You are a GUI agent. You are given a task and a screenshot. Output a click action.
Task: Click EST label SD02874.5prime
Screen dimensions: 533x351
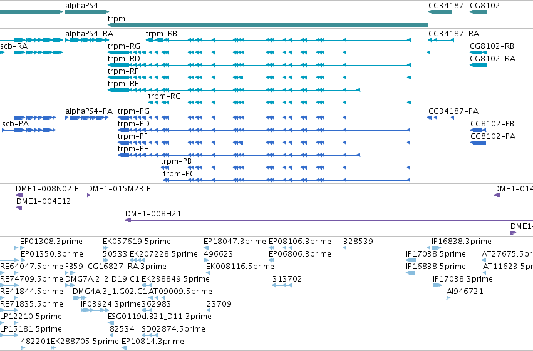[x=173, y=329]
